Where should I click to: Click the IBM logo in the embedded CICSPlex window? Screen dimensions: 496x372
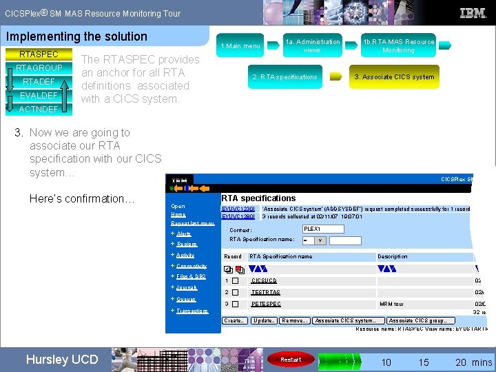179,180
